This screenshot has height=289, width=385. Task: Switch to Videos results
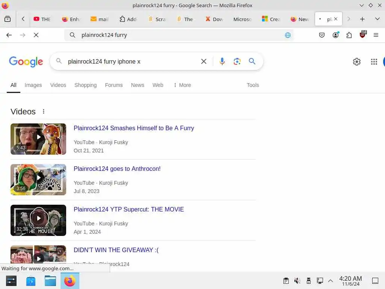(x=58, y=85)
